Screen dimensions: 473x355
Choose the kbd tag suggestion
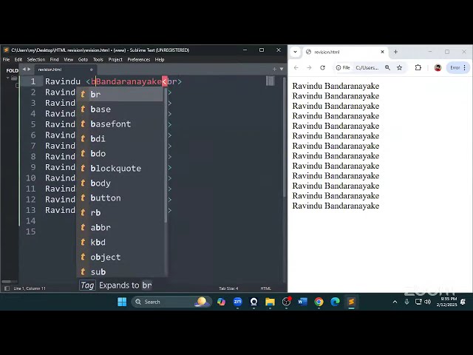[x=120, y=242]
